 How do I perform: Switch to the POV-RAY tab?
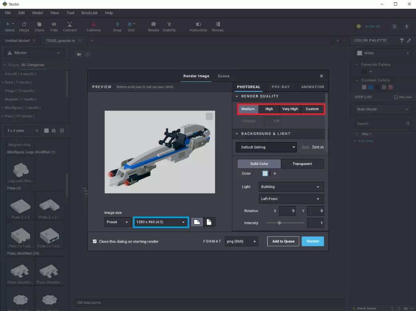[280, 87]
